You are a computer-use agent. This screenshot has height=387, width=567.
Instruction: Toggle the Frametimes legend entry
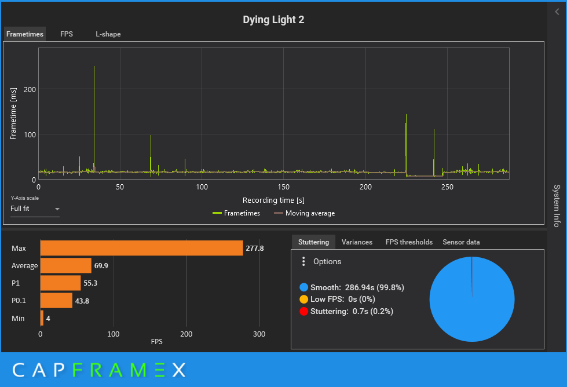[236, 213]
